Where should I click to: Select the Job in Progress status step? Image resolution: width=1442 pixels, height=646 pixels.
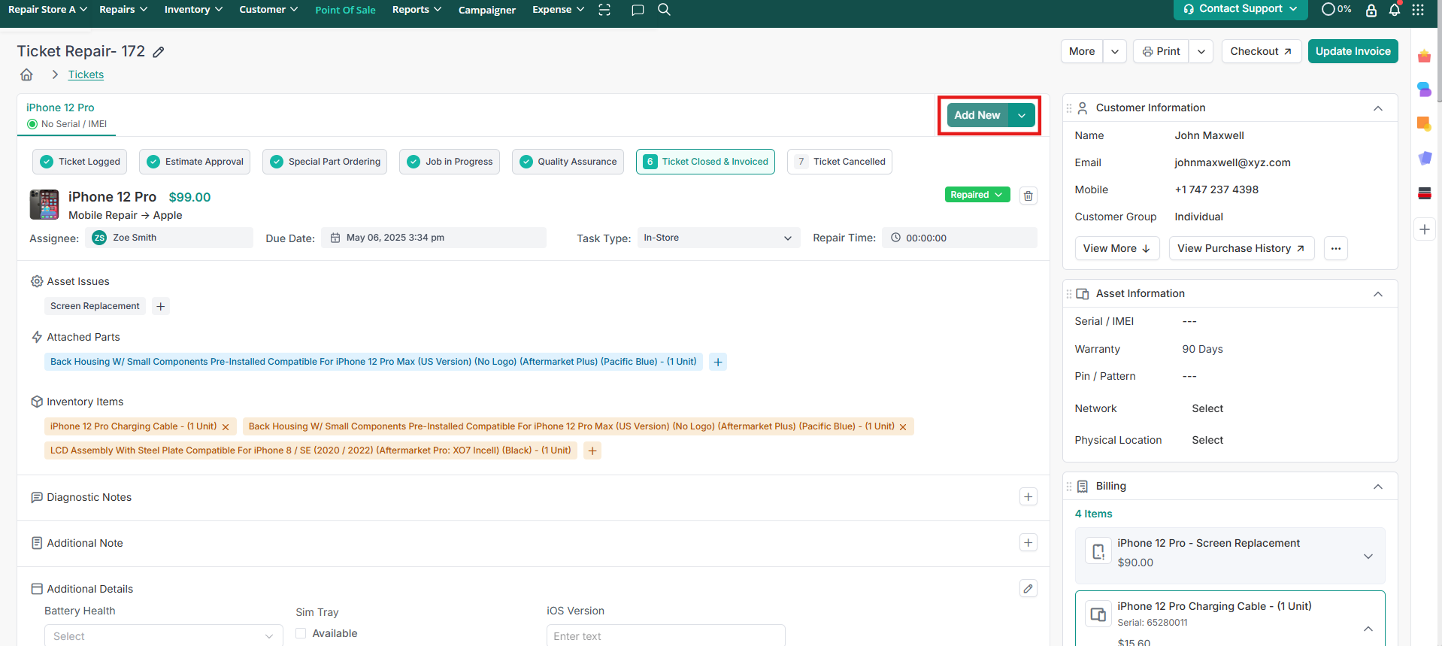(450, 162)
